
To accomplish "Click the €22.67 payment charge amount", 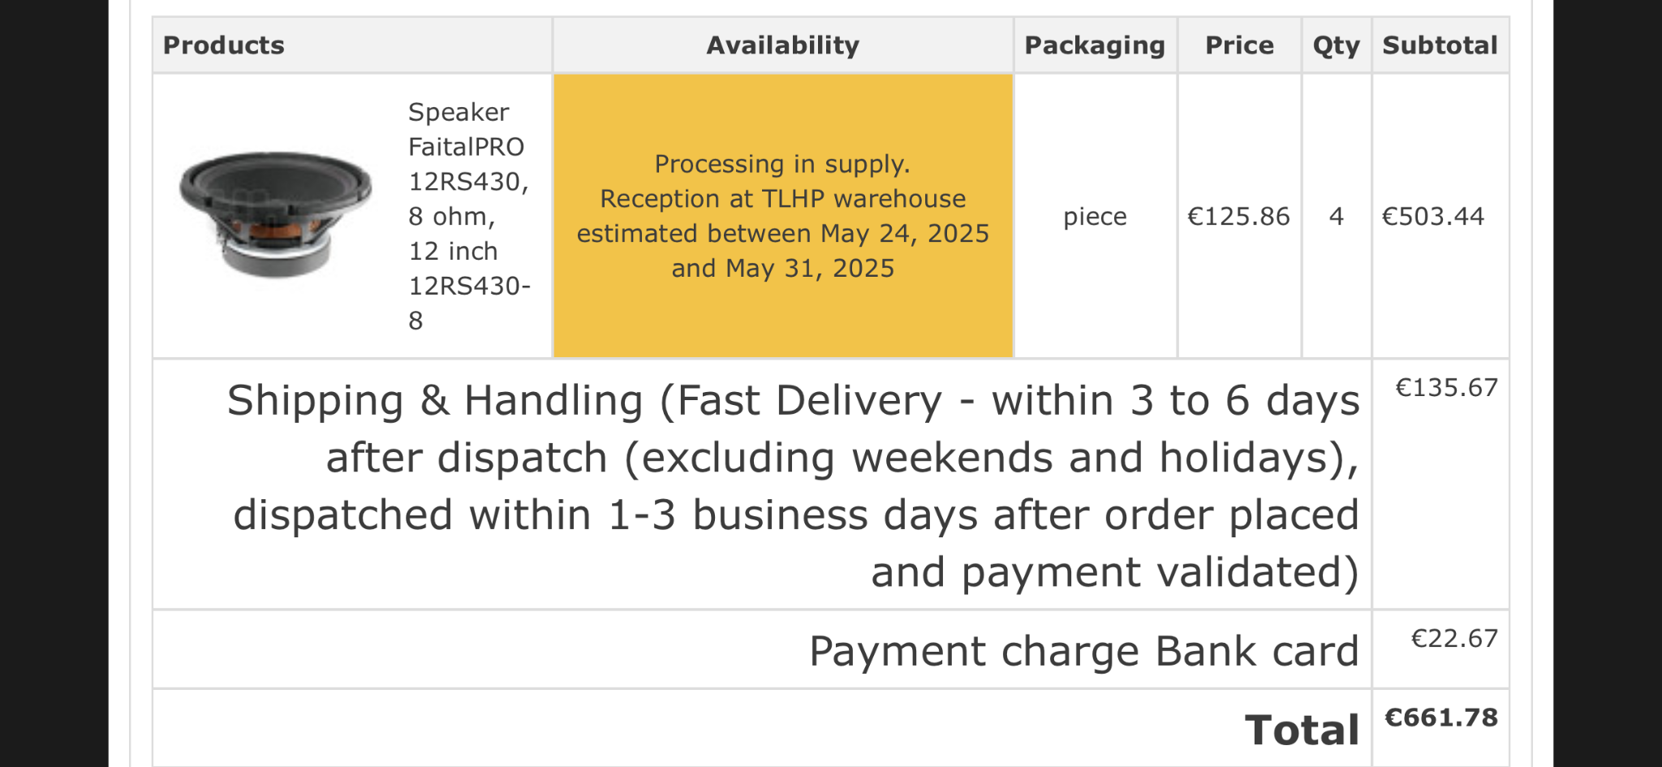I will (1454, 639).
